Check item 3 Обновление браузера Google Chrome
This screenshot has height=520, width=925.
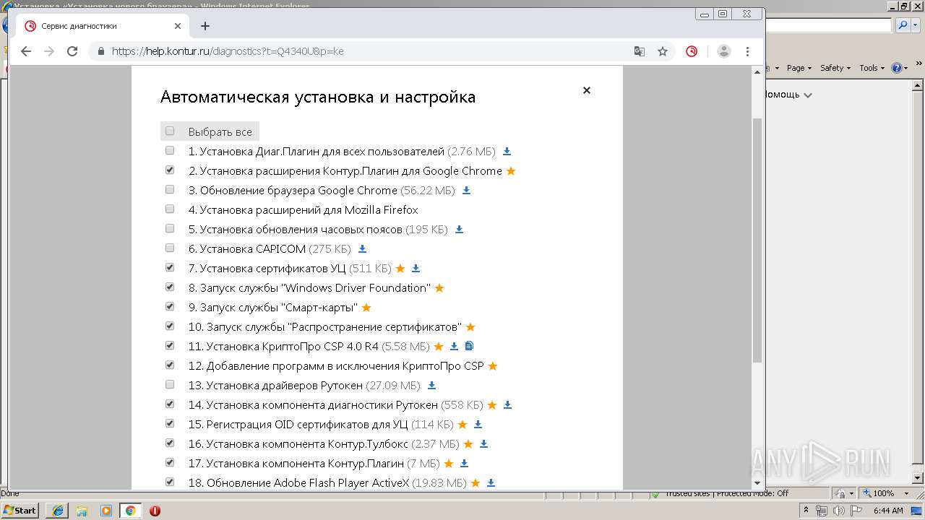170,190
